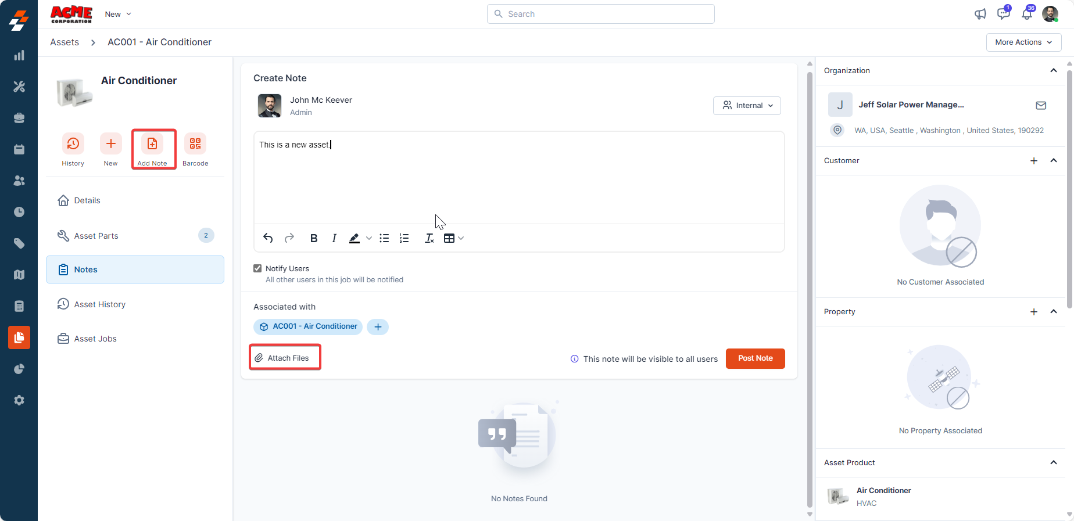The image size is (1074, 521).
Task: Add another association with plus button
Action: [x=378, y=327]
